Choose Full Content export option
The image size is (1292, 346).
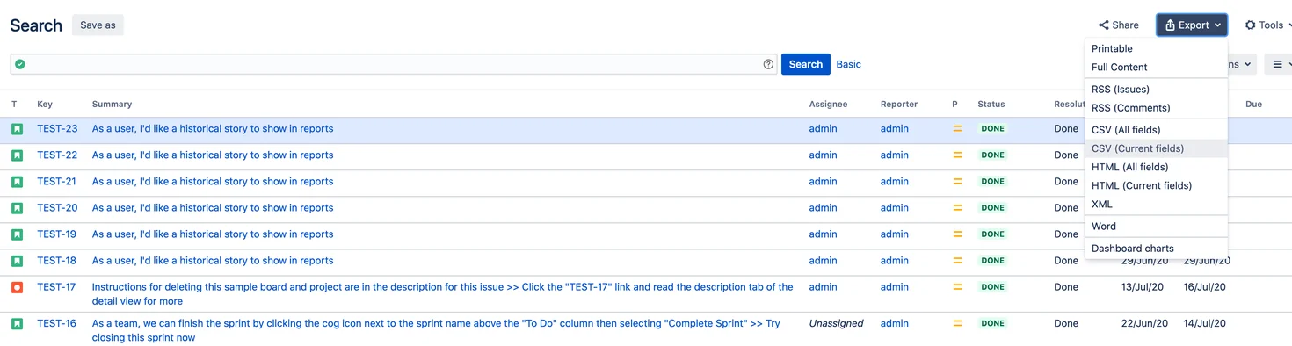1156,67
